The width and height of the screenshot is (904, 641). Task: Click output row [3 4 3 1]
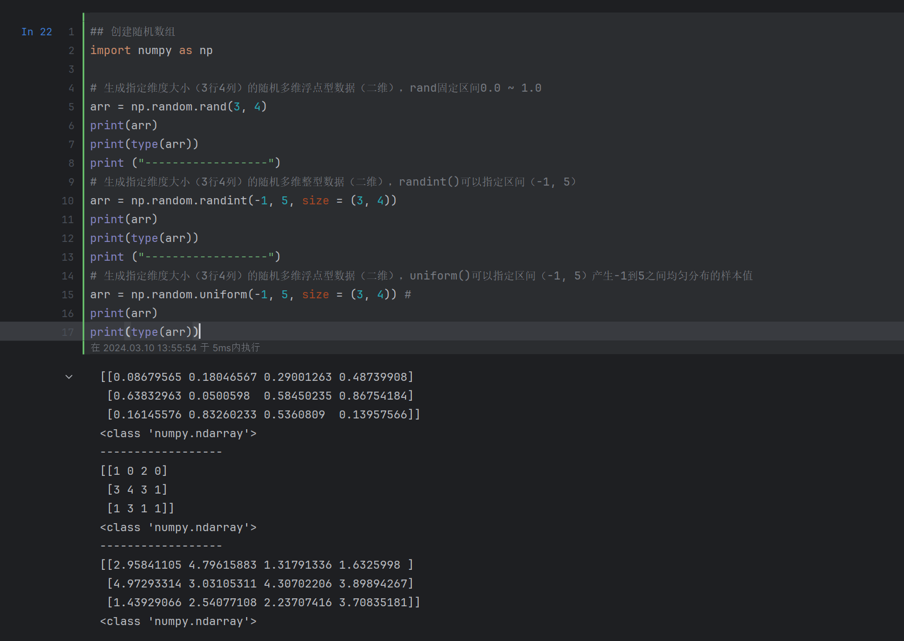click(137, 490)
